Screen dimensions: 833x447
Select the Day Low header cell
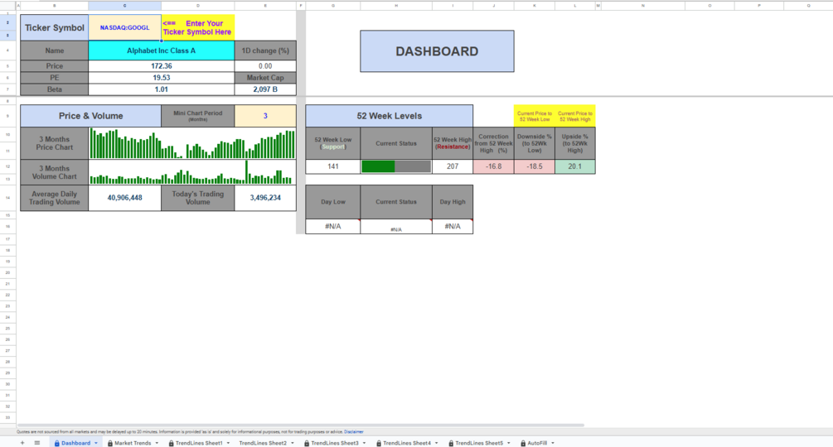pos(333,202)
